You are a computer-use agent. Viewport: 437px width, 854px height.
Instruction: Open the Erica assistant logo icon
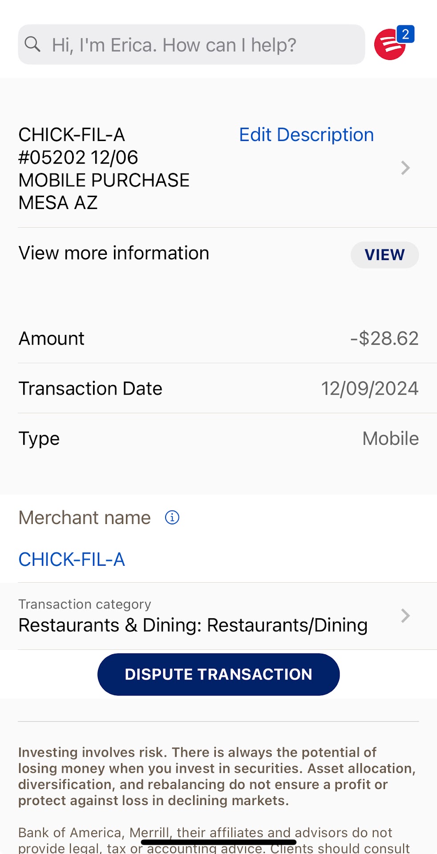tap(389, 45)
